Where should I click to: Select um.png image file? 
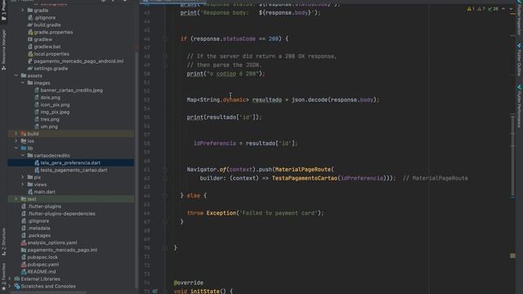(x=49, y=127)
